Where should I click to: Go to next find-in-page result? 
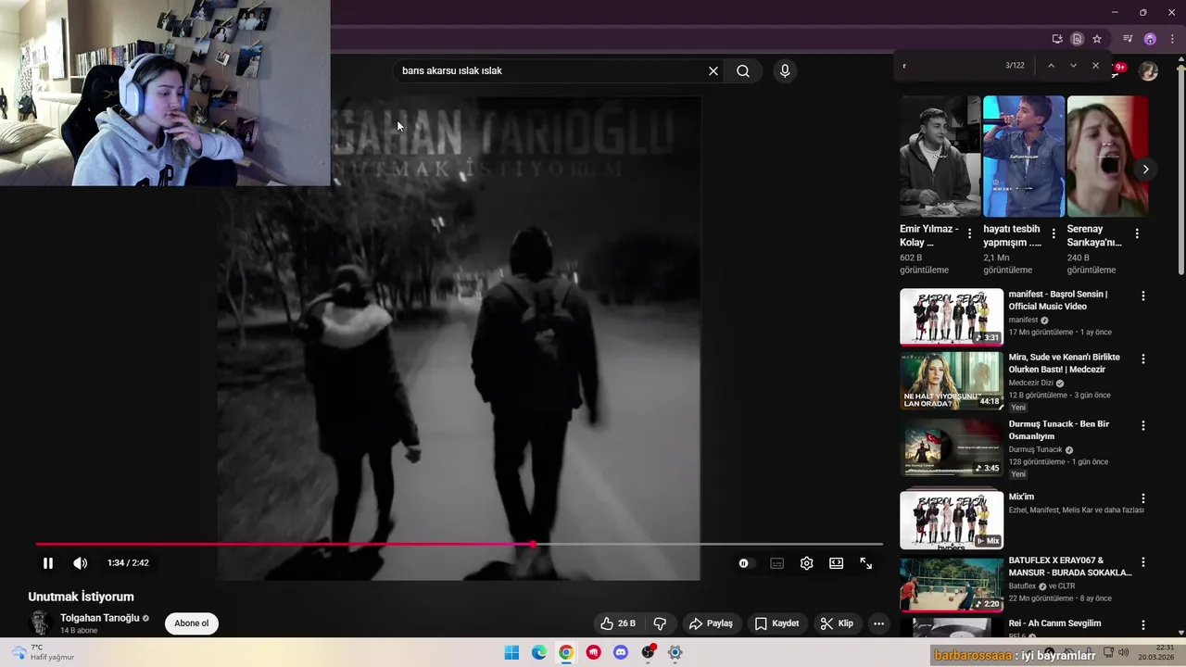[x=1073, y=66]
